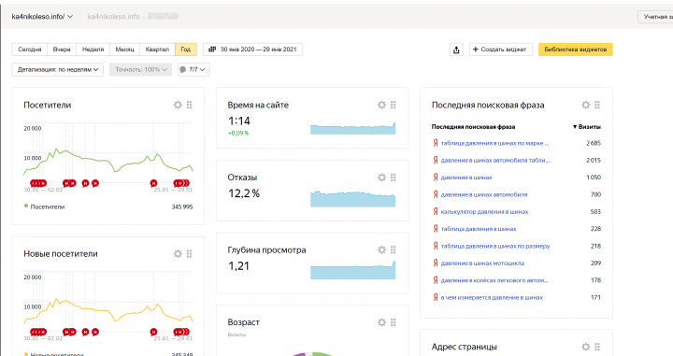Open date range 30 янв 2020 picker
Image resolution: width=673 pixels, height=356 pixels.
[x=252, y=50]
